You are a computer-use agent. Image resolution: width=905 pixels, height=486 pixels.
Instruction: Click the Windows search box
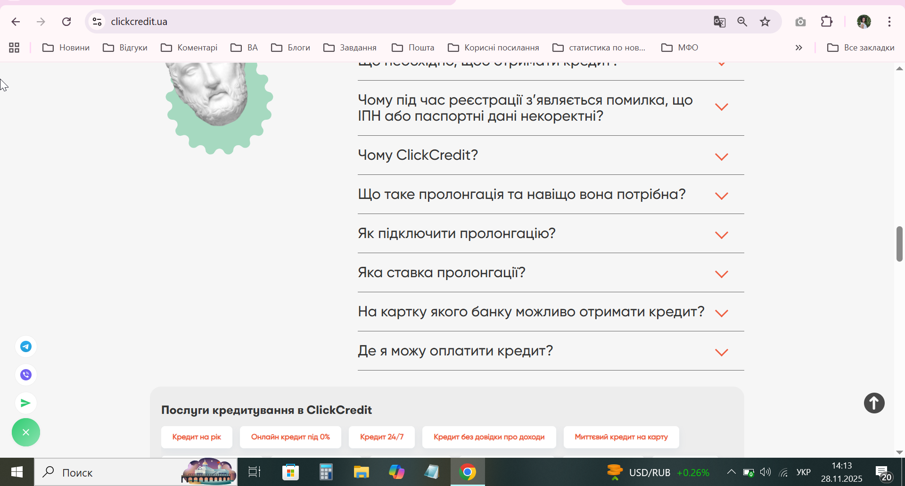[x=136, y=472]
